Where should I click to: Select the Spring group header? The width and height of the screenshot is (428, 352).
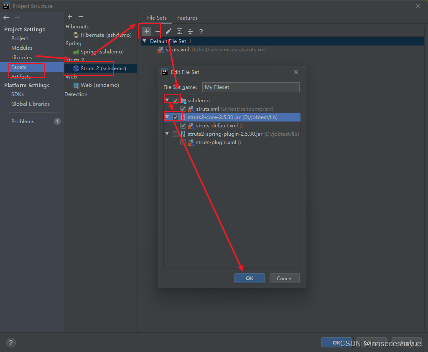(74, 43)
